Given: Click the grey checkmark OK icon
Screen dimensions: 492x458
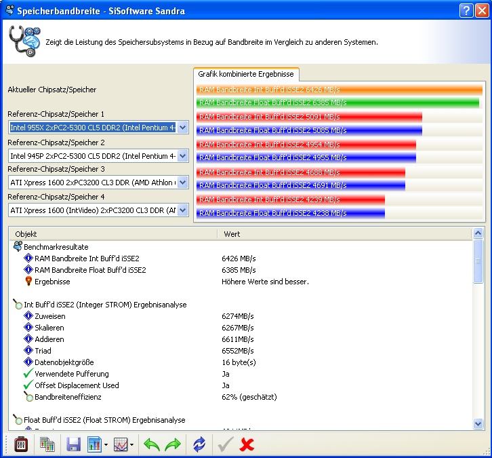Looking at the screenshot, I should click(x=225, y=444).
